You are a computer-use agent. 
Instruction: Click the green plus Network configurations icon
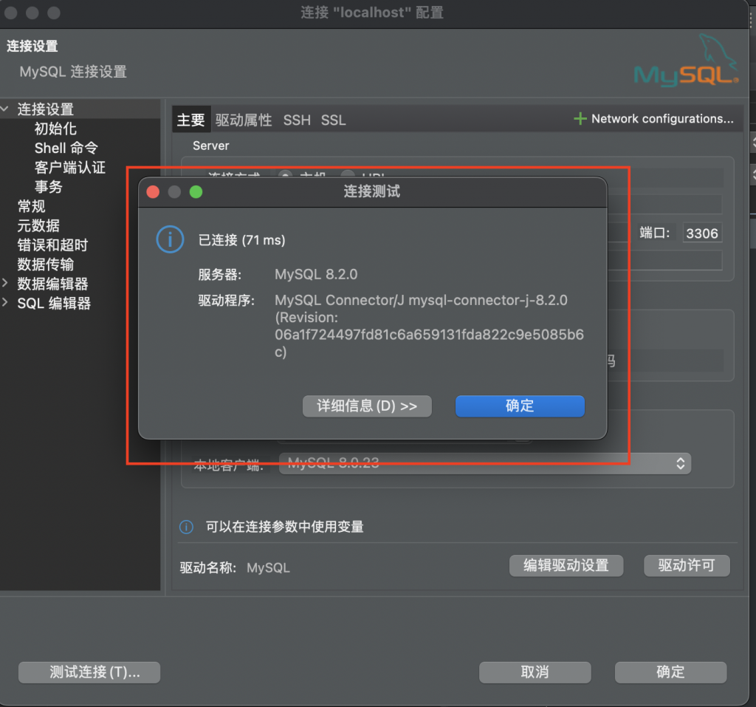(580, 119)
